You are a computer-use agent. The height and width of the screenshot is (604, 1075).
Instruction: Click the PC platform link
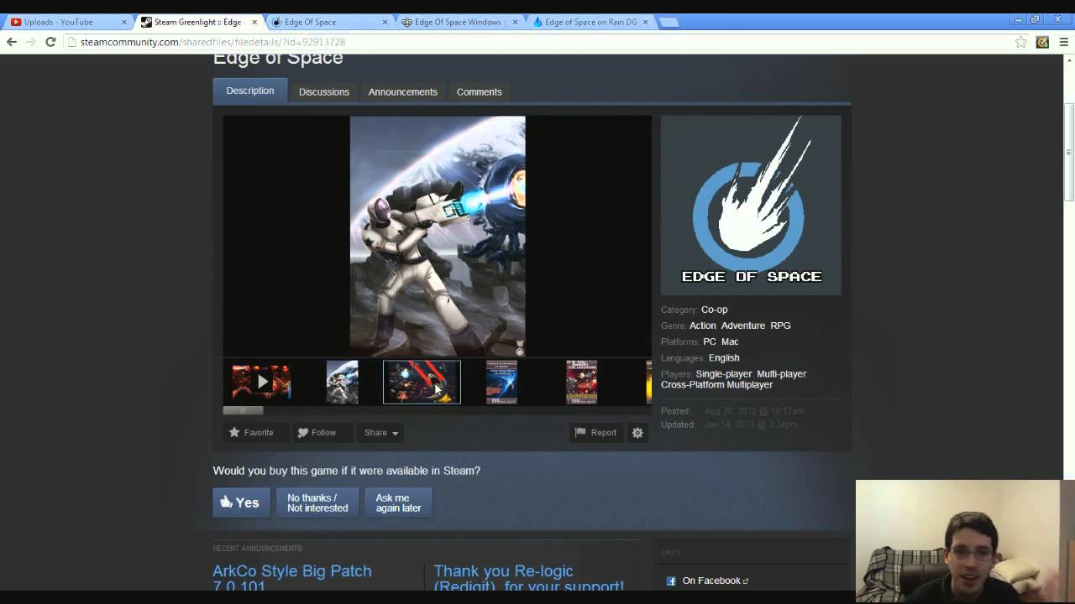[710, 341]
